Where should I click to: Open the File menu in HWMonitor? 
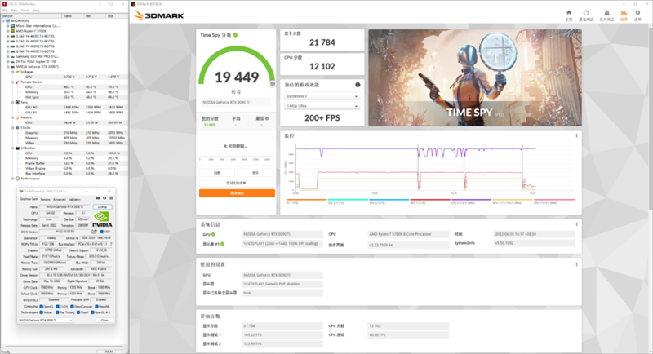coord(5,11)
